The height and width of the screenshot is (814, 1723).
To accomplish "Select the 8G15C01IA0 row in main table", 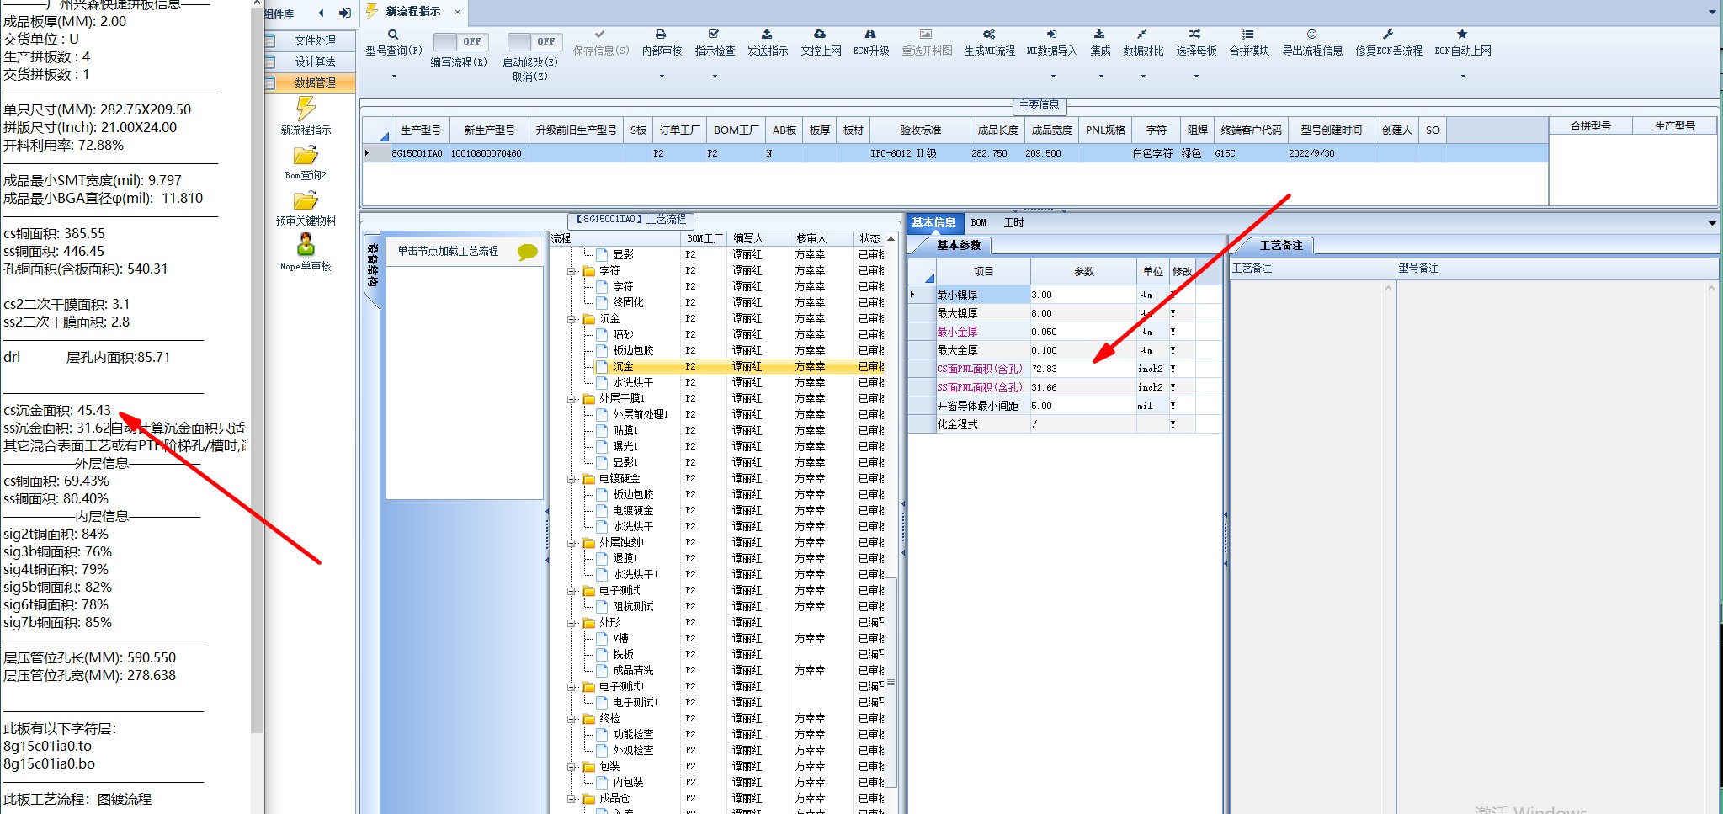I will click(x=955, y=154).
